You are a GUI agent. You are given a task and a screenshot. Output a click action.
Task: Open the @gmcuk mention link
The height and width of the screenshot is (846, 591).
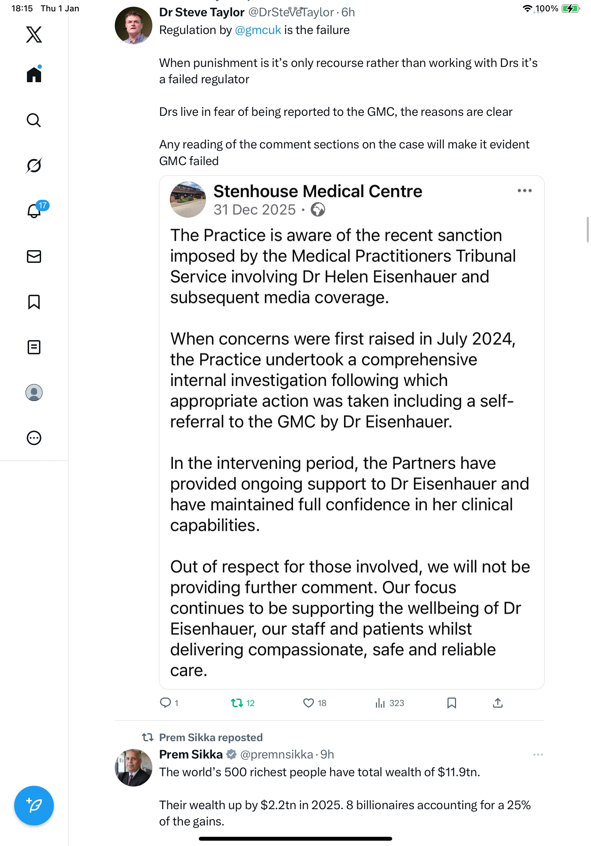pos(258,30)
